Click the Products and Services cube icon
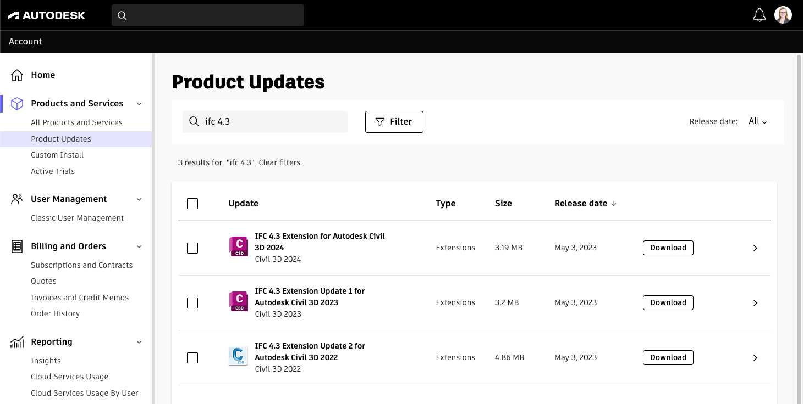Screen dimensions: 803x404 (17, 104)
